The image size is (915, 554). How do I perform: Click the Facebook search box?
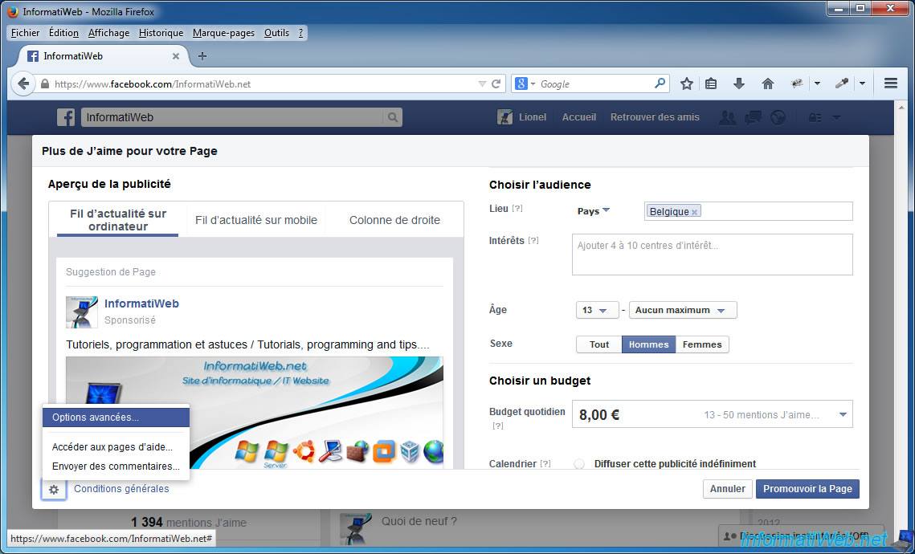[233, 117]
